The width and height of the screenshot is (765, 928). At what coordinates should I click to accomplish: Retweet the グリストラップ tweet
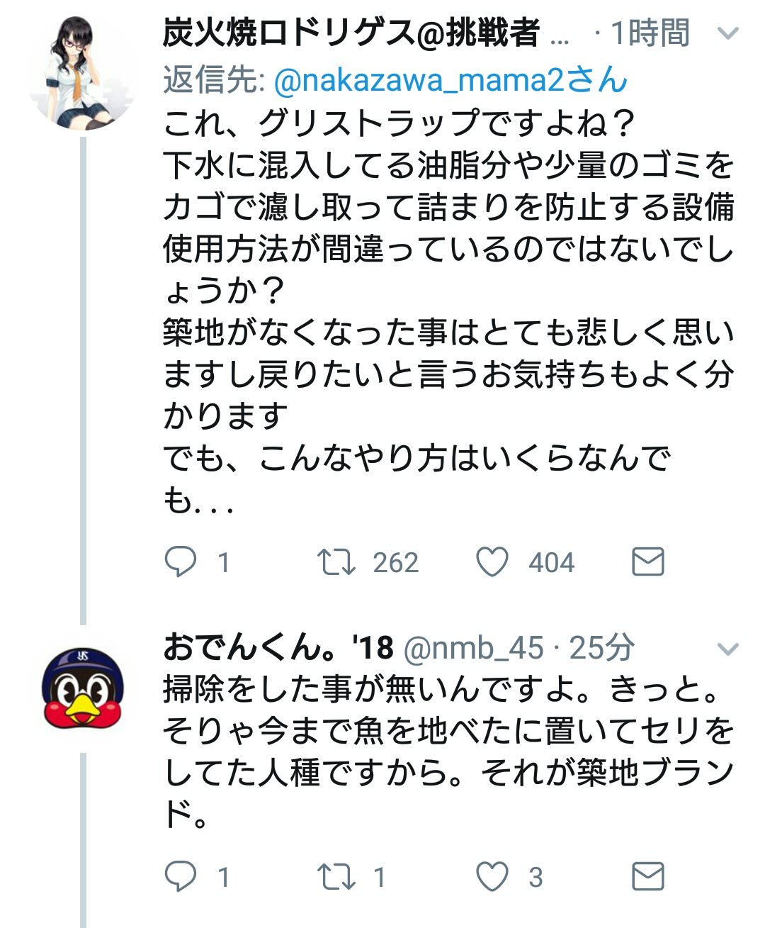pyautogui.click(x=336, y=562)
